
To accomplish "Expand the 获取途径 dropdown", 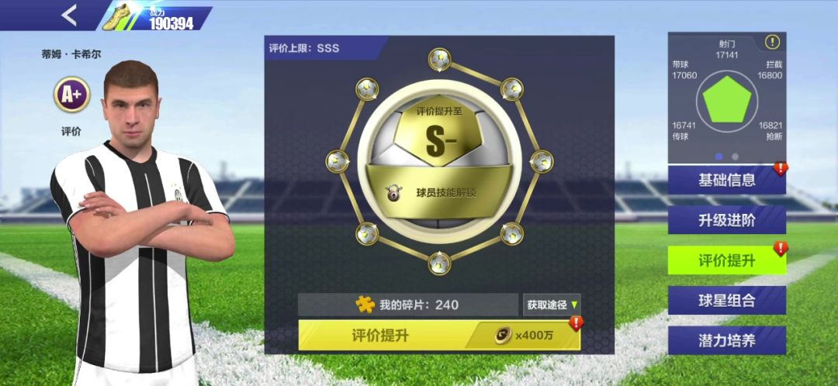I will coord(552,305).
